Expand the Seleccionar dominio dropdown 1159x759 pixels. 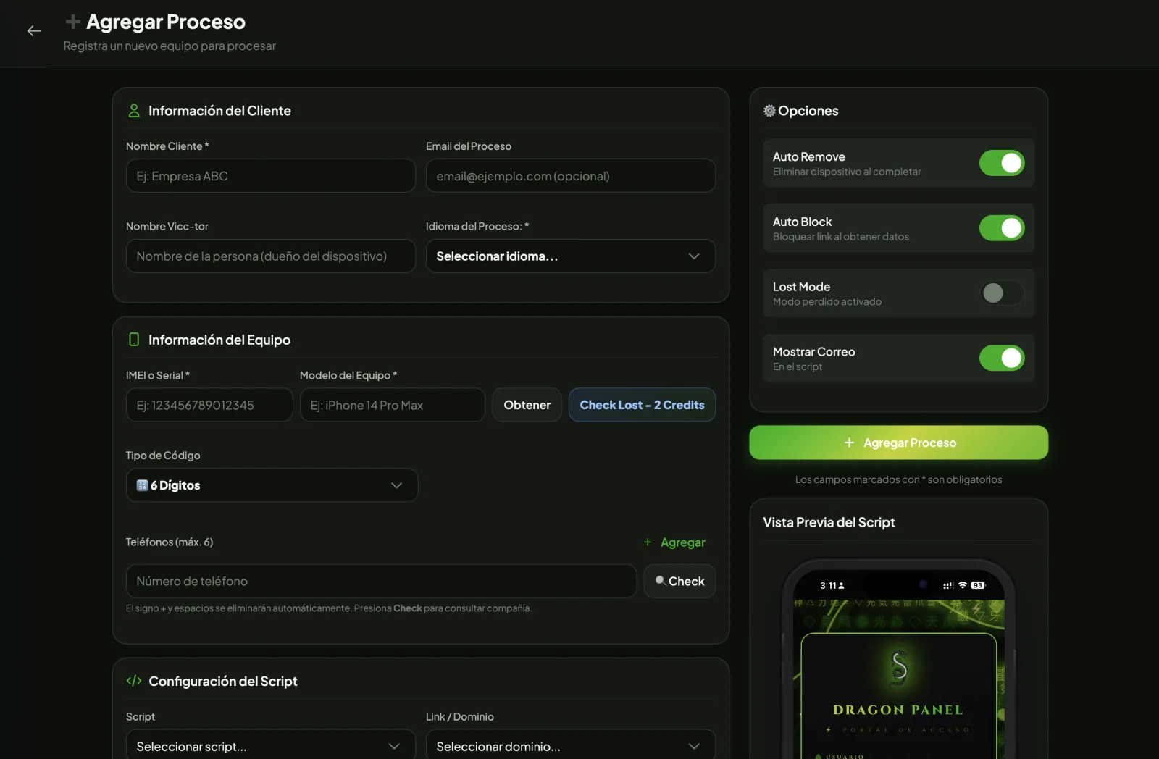click(x=571, y=746)
